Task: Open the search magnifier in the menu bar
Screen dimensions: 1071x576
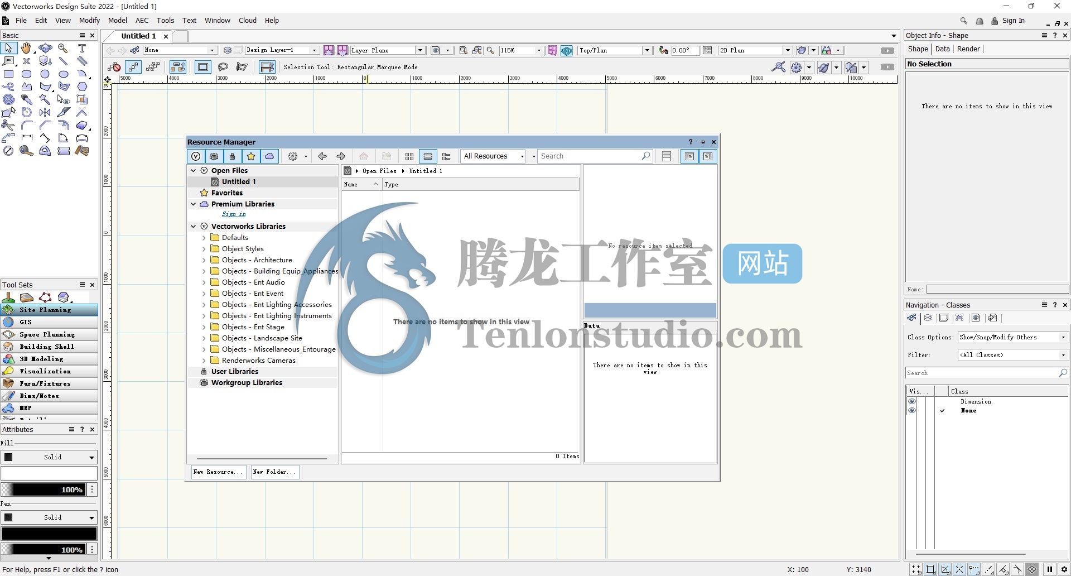Action: pyautogui.click(x=963, y=21)
